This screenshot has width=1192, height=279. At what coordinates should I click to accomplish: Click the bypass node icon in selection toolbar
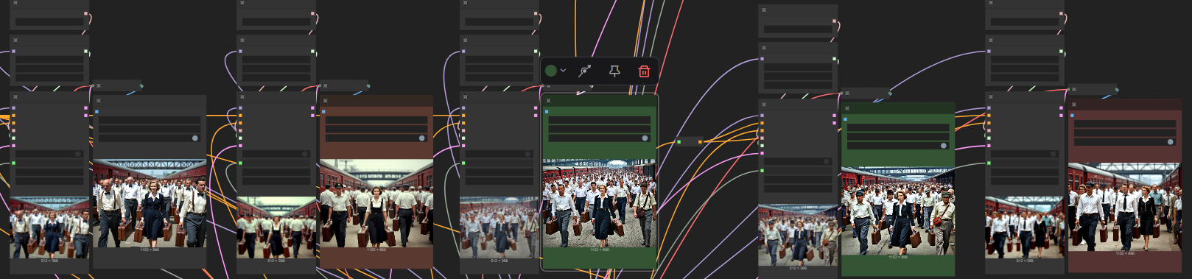585,71
